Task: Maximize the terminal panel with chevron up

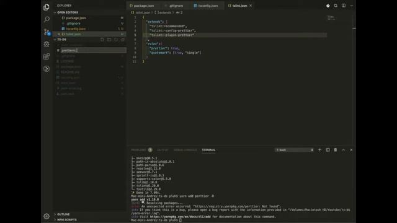Action: point(344,150)
